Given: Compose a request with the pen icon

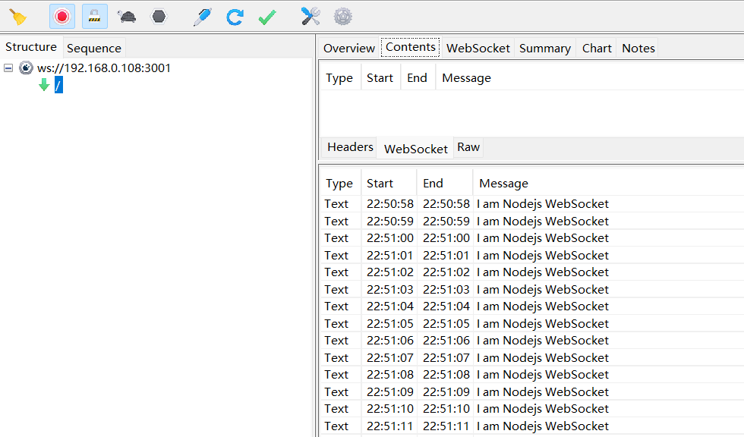Looking at the screenshot, I should click(202, 17).
